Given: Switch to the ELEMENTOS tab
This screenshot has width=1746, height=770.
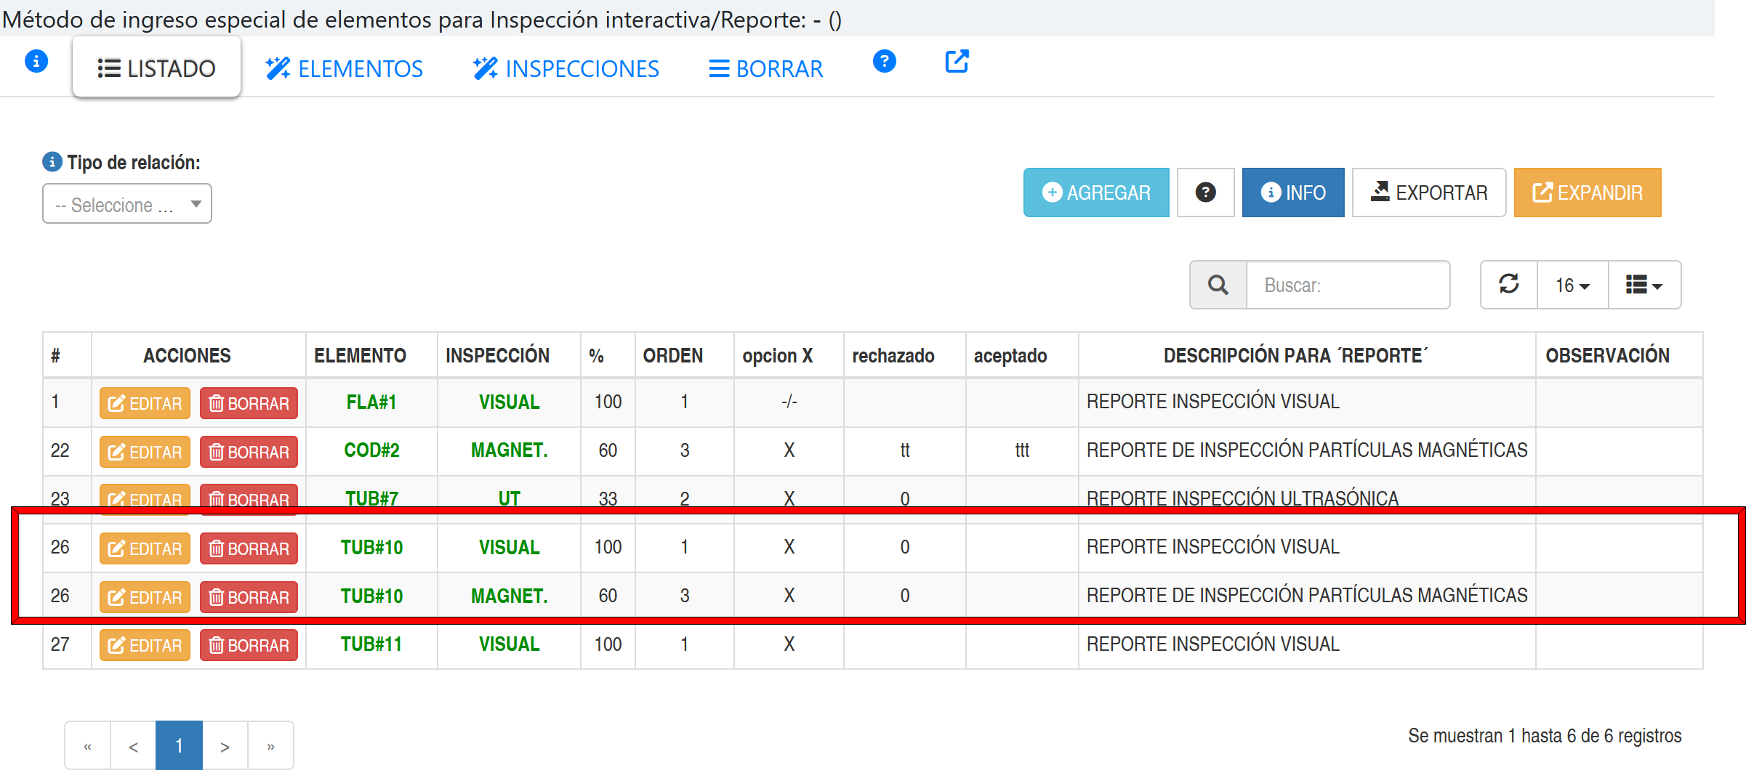Looking at the screenshot, I should pyautogui.click(x=345, y=68).
